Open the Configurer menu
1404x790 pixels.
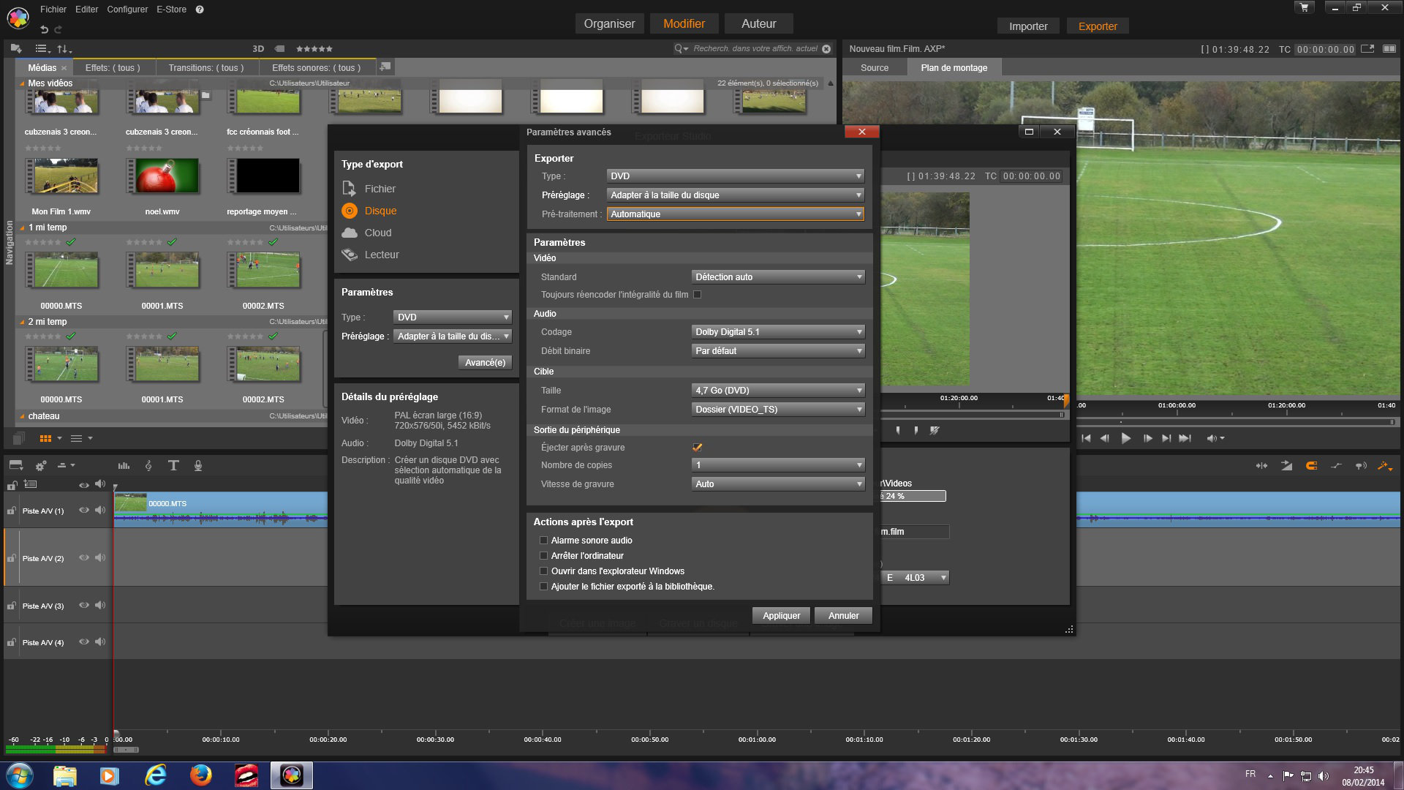[x=127, y=10]
